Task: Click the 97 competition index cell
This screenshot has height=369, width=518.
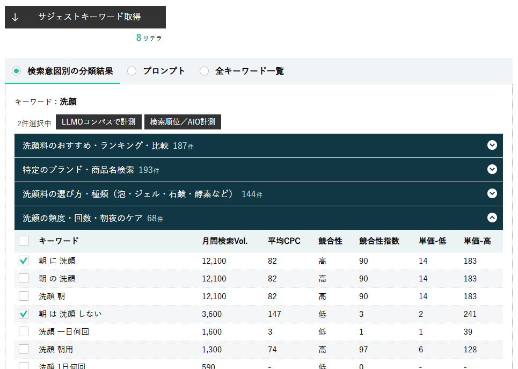Action: [363, 350]
